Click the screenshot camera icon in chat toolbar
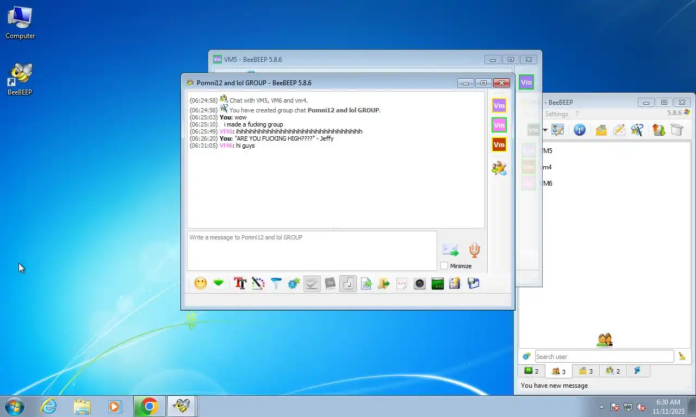The image size is (696, 417). click(420, 283)
